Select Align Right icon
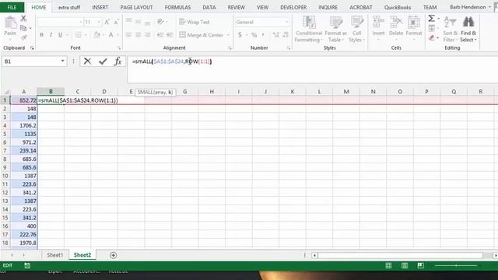The image size is (498, 280). point(148,35)
